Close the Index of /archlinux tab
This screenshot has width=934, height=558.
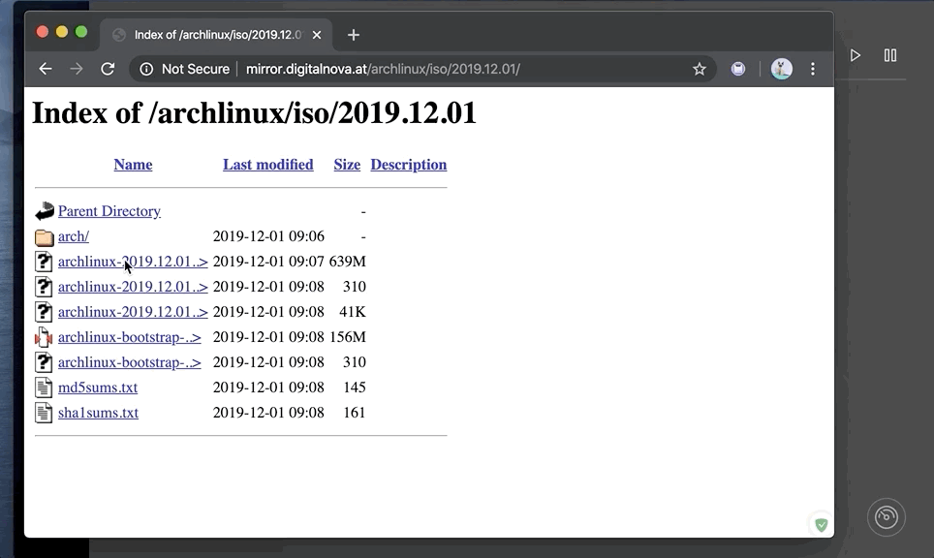pyautogui.click(x=317, y=35)
